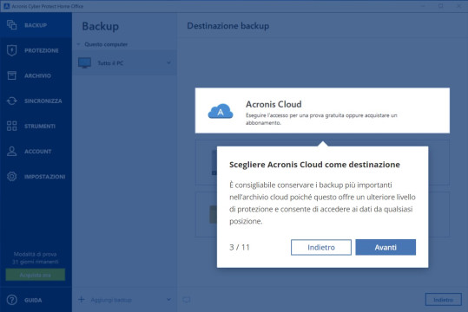Select the Acronis Cloud icon

(221, 111)
